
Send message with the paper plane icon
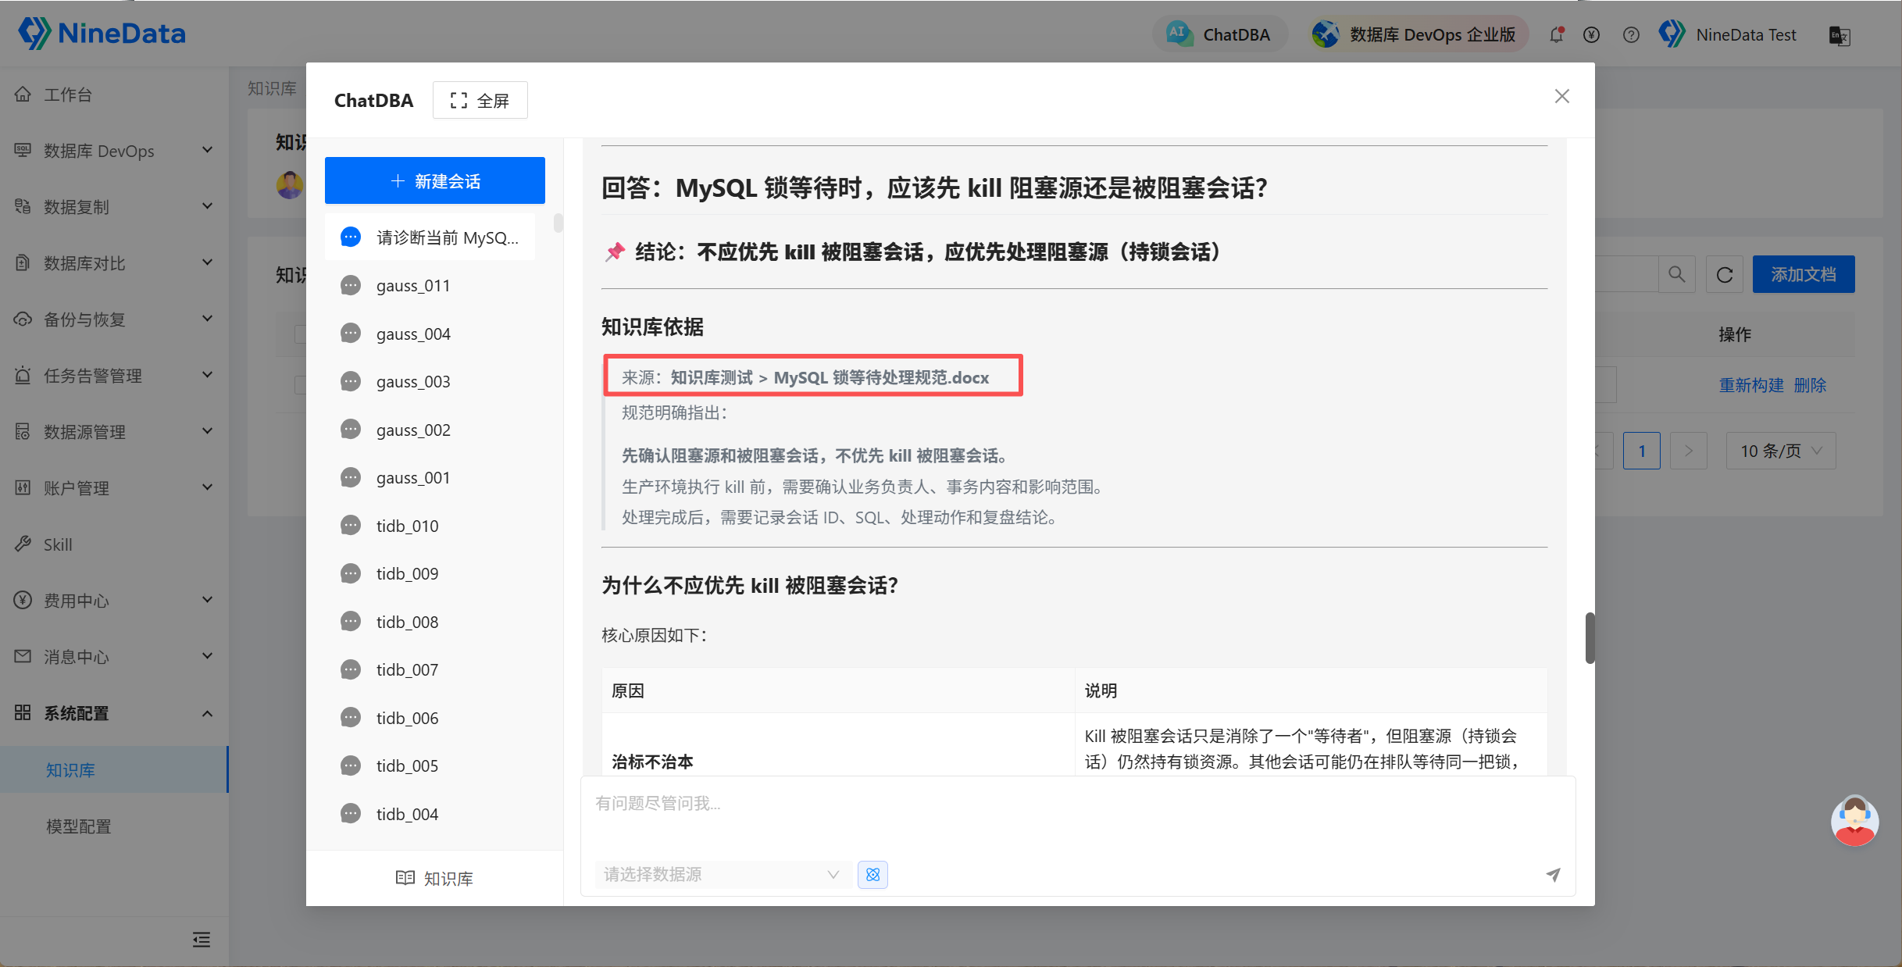click(x=1553, y=875)
